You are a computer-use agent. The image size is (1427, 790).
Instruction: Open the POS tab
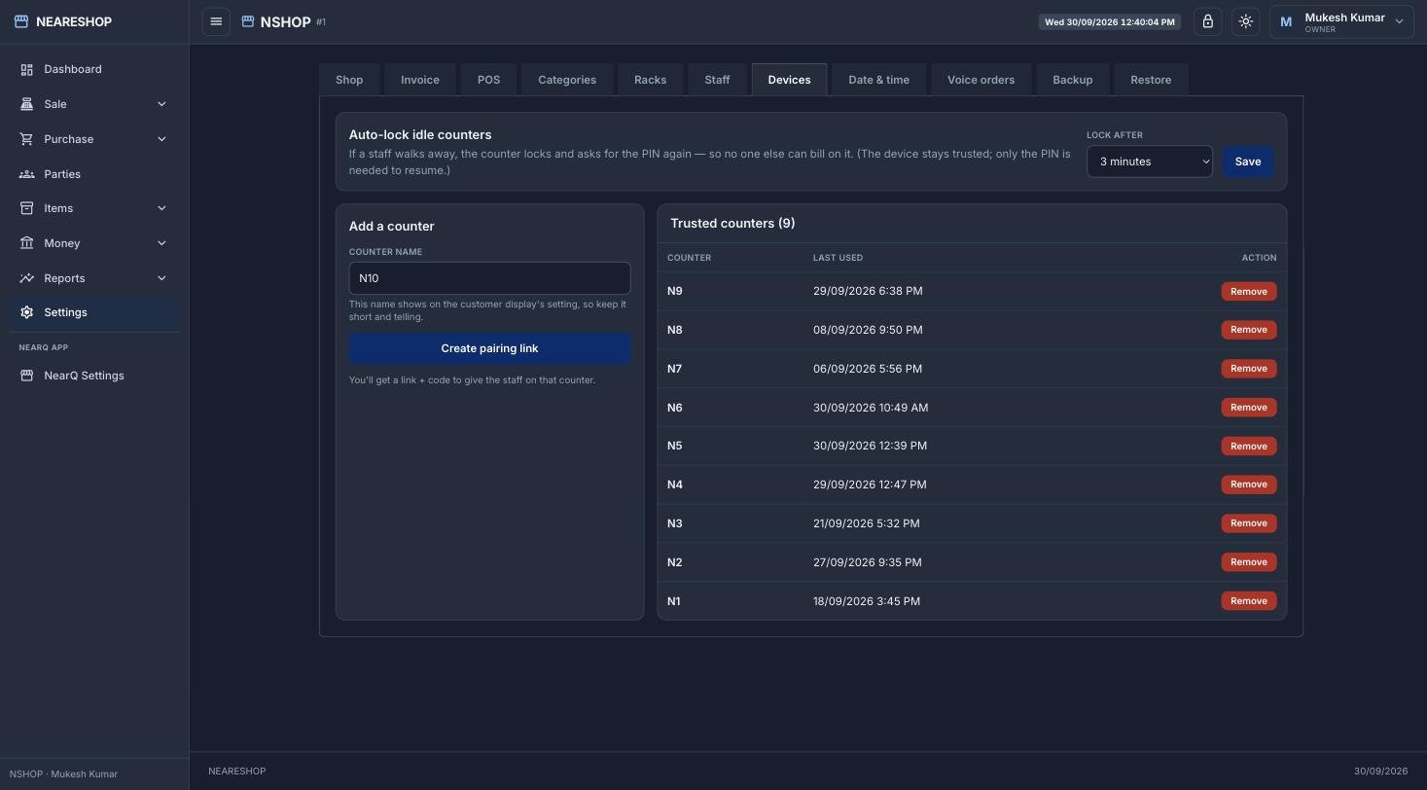click(x=488, y=80)
